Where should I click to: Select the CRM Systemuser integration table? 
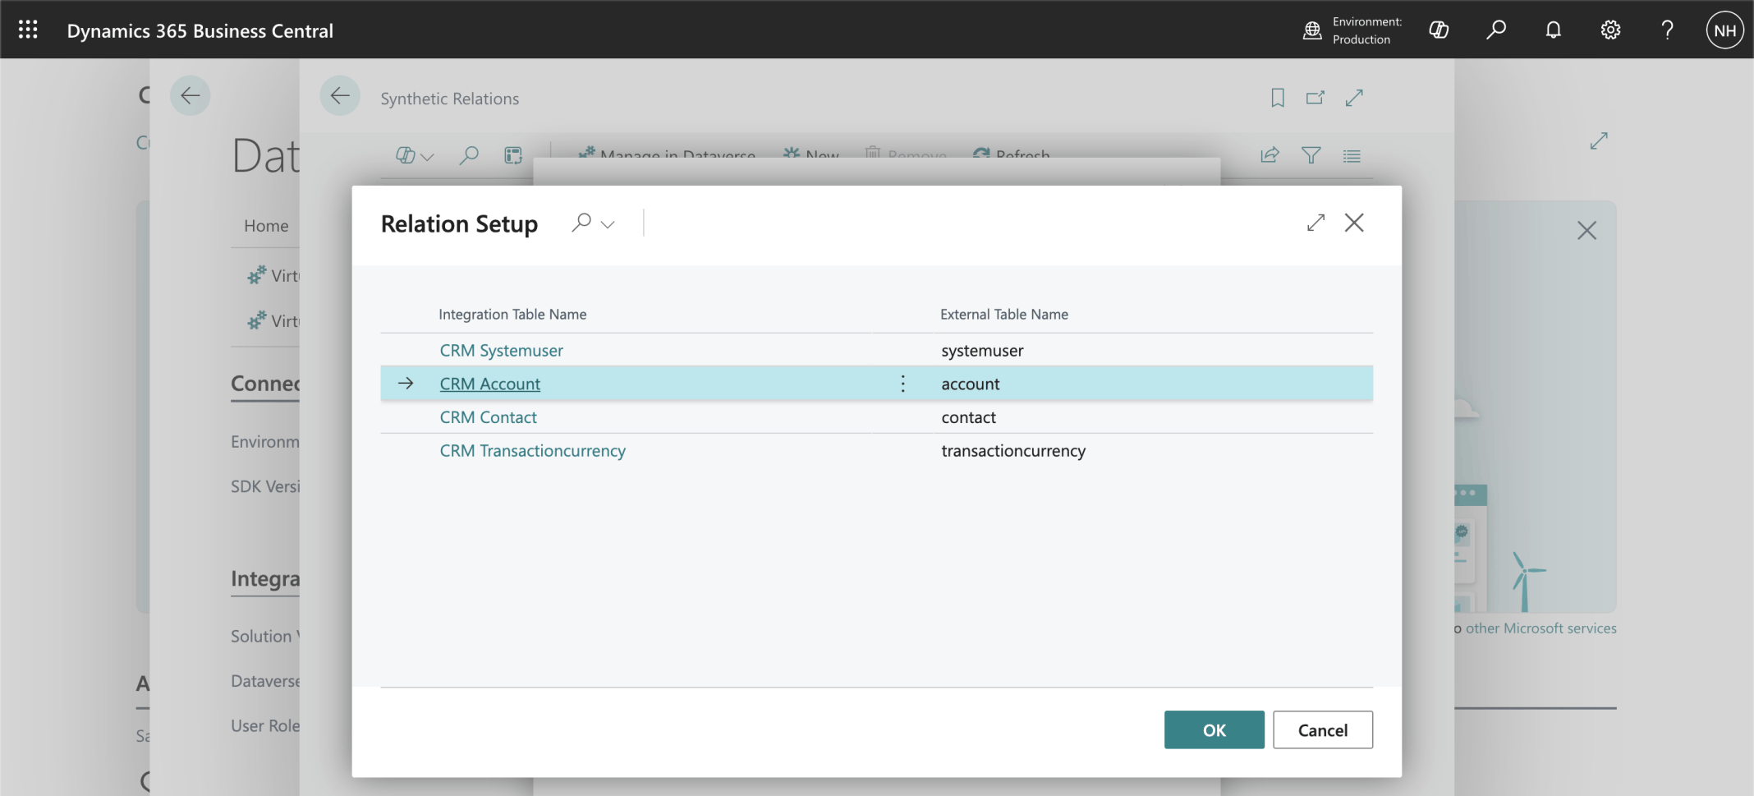[x=501, y=351]
